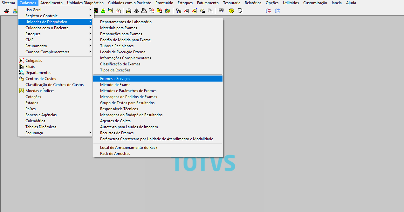Select Responsáveis Técnicos
The width and height of the screenshot is (404, 212).
[x=158, y=109]
